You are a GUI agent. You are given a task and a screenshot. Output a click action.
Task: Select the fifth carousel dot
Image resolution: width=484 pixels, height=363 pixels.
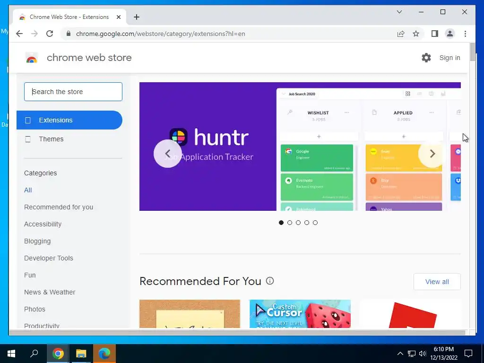[x=315, y=223]
